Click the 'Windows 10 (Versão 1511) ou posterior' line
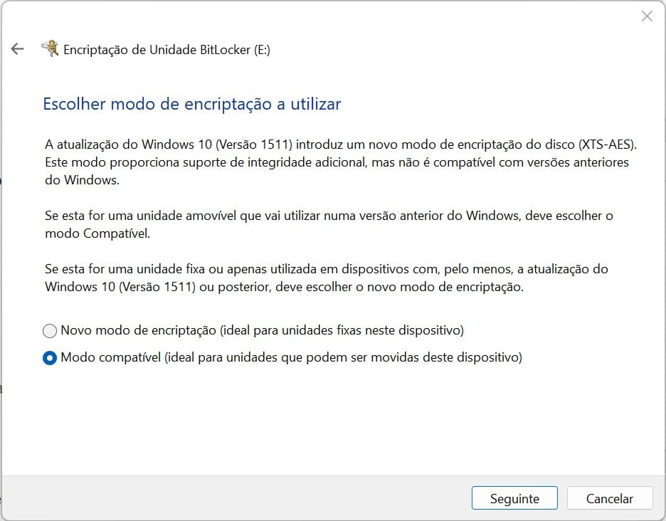The image size is (666, 521). (x=284, y=287)
